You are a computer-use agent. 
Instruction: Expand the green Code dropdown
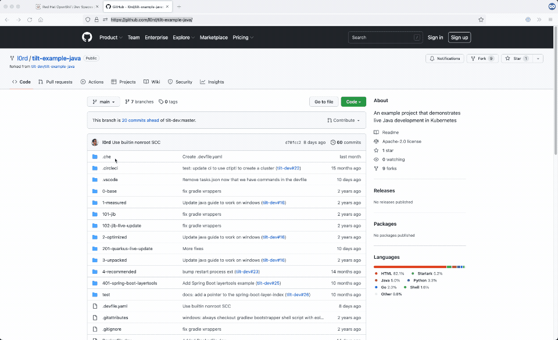coord(353,102)
